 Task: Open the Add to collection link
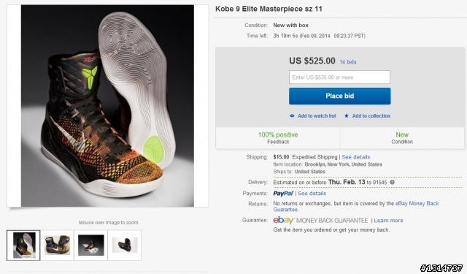(371, 115)
